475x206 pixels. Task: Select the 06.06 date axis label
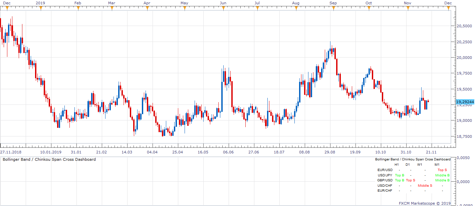pyautogui.click(x=228, y=152)
